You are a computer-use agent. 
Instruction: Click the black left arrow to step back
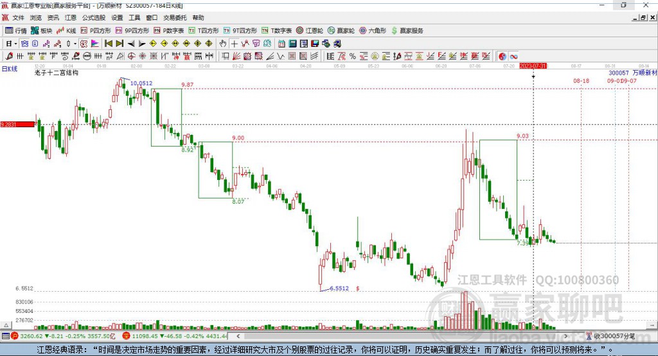pyautogui.click(x=131, y=44)
